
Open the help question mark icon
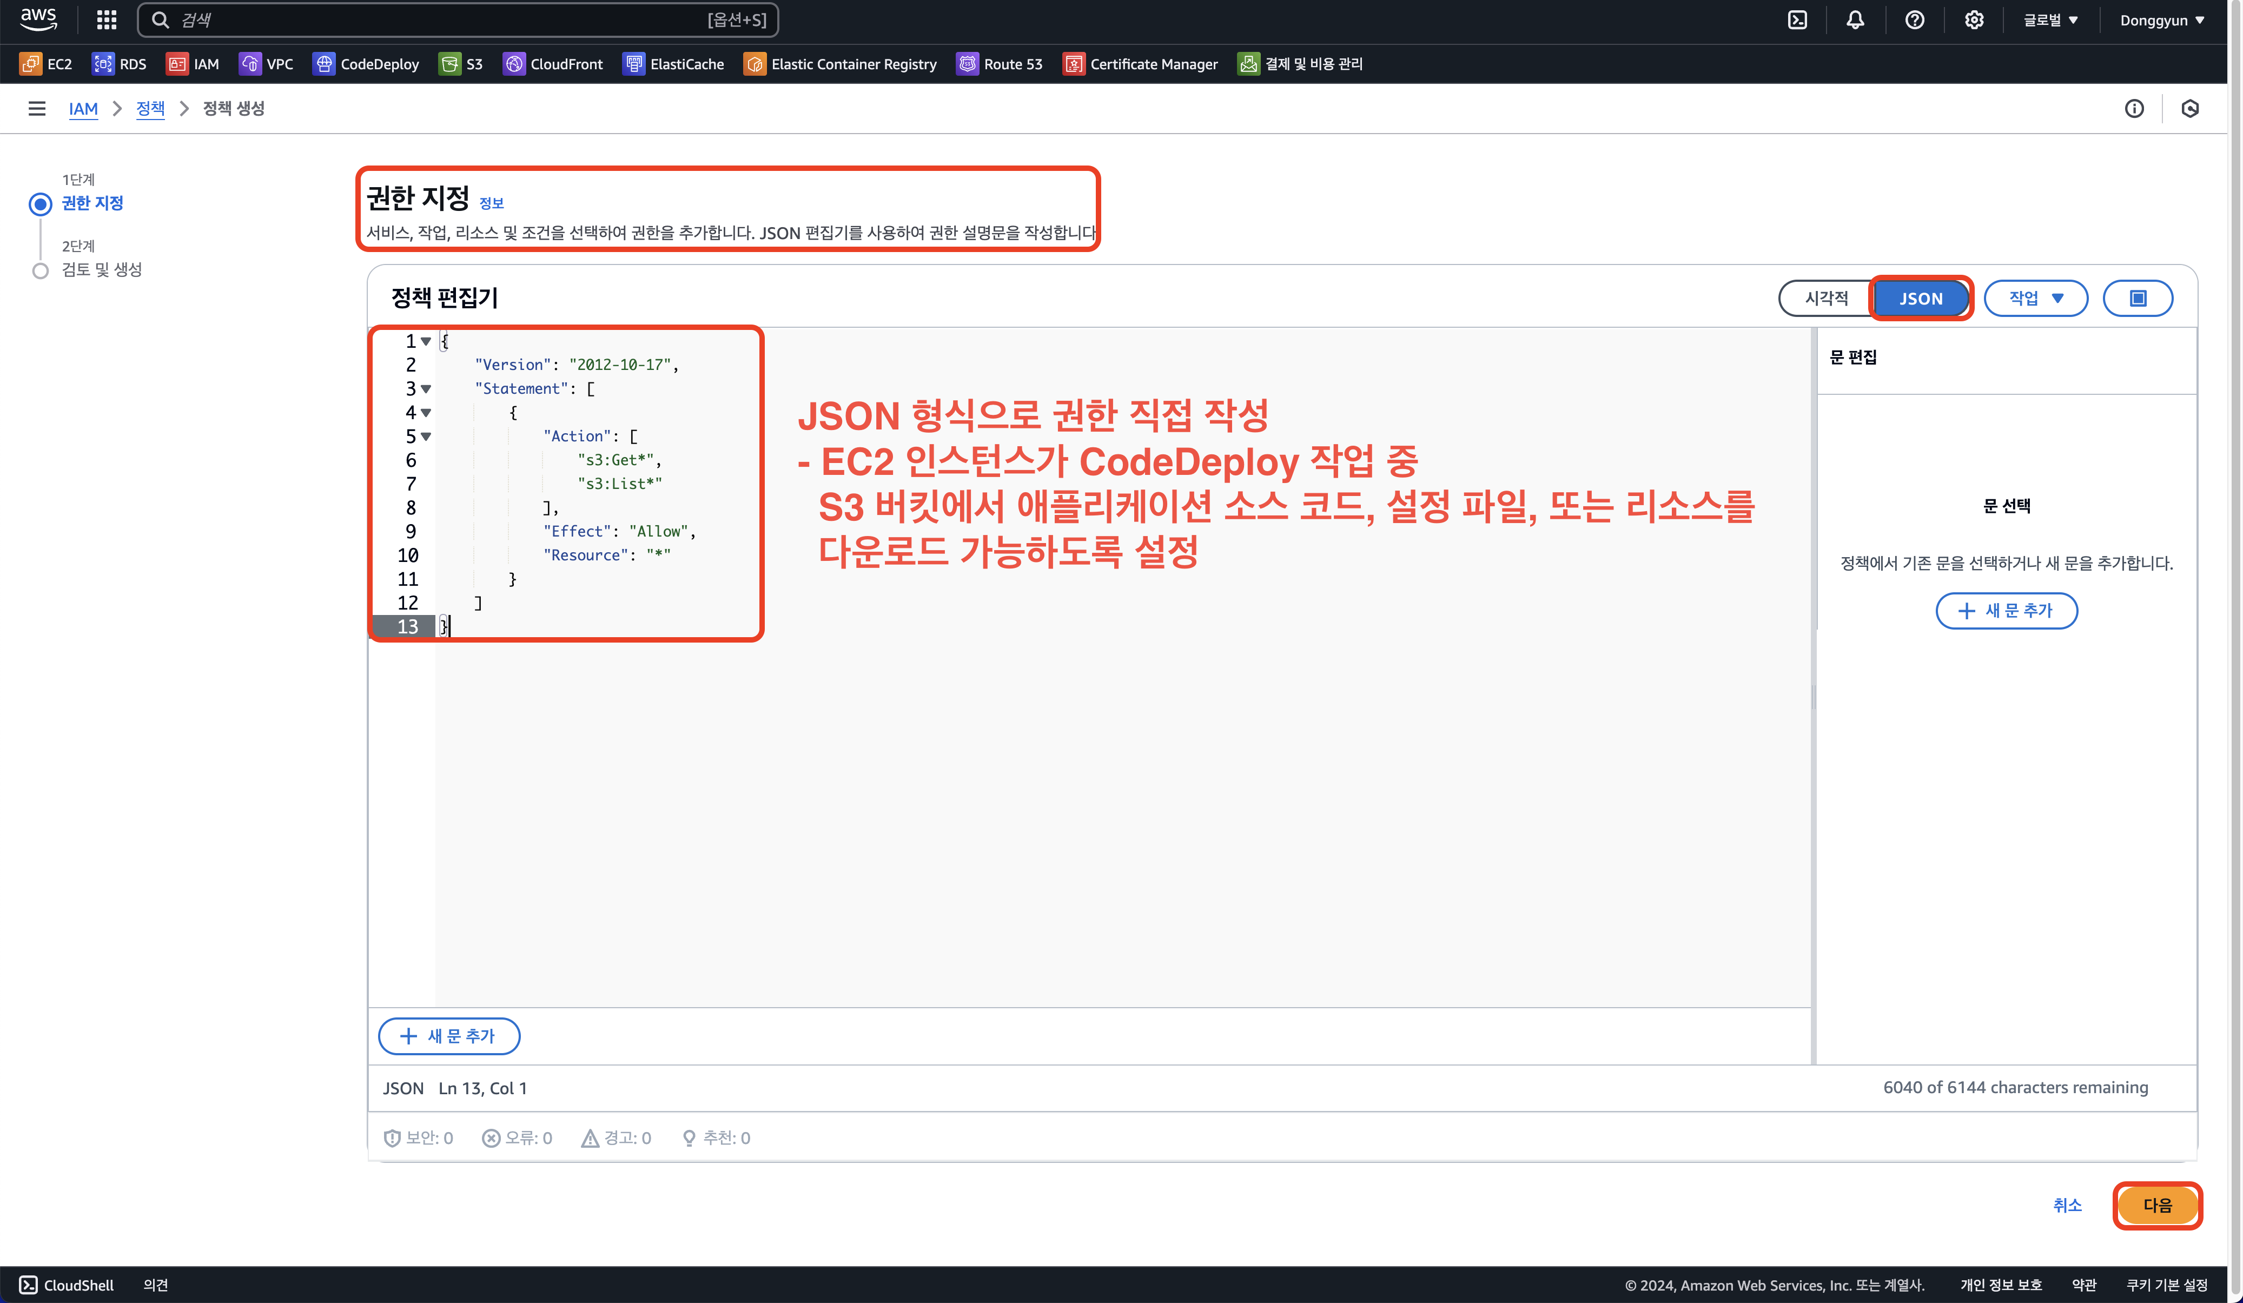click(1915, 19)
